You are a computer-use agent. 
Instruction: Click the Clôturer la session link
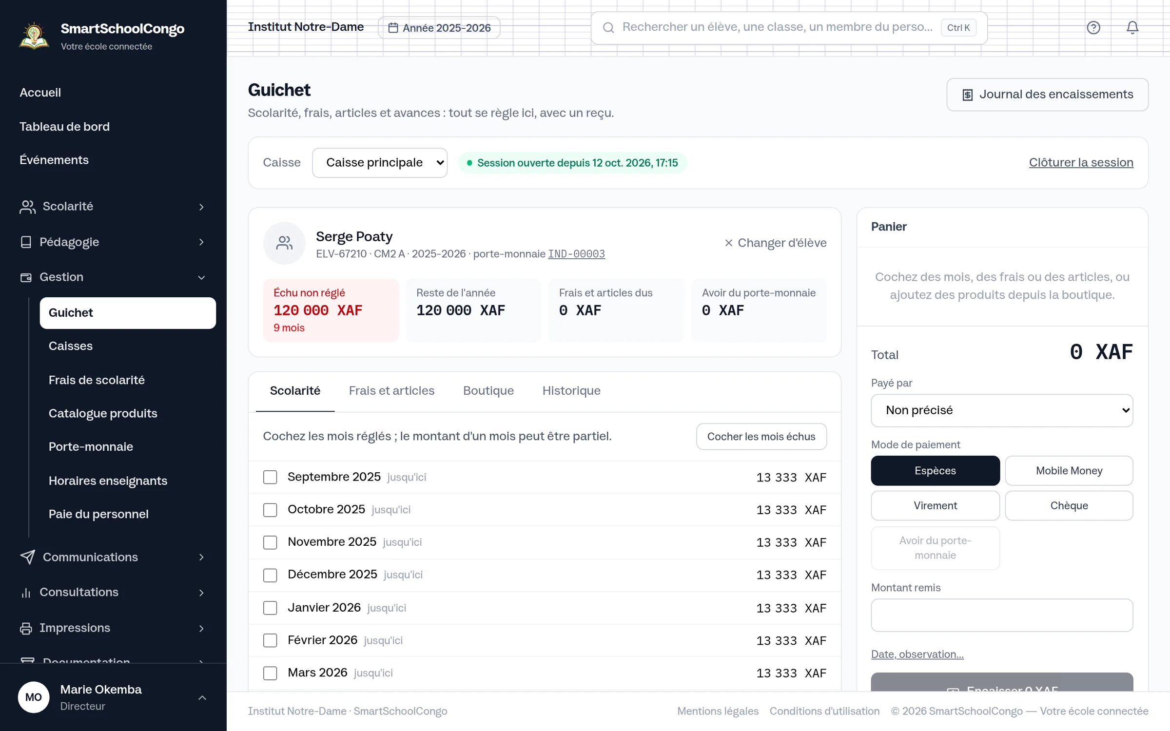pos(1081,163)
